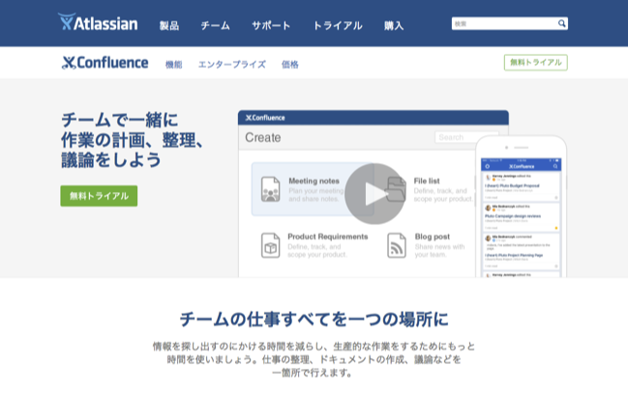628x393 pixels.
Task: Click the Product Requirements box icon
Action: [270, 245]
